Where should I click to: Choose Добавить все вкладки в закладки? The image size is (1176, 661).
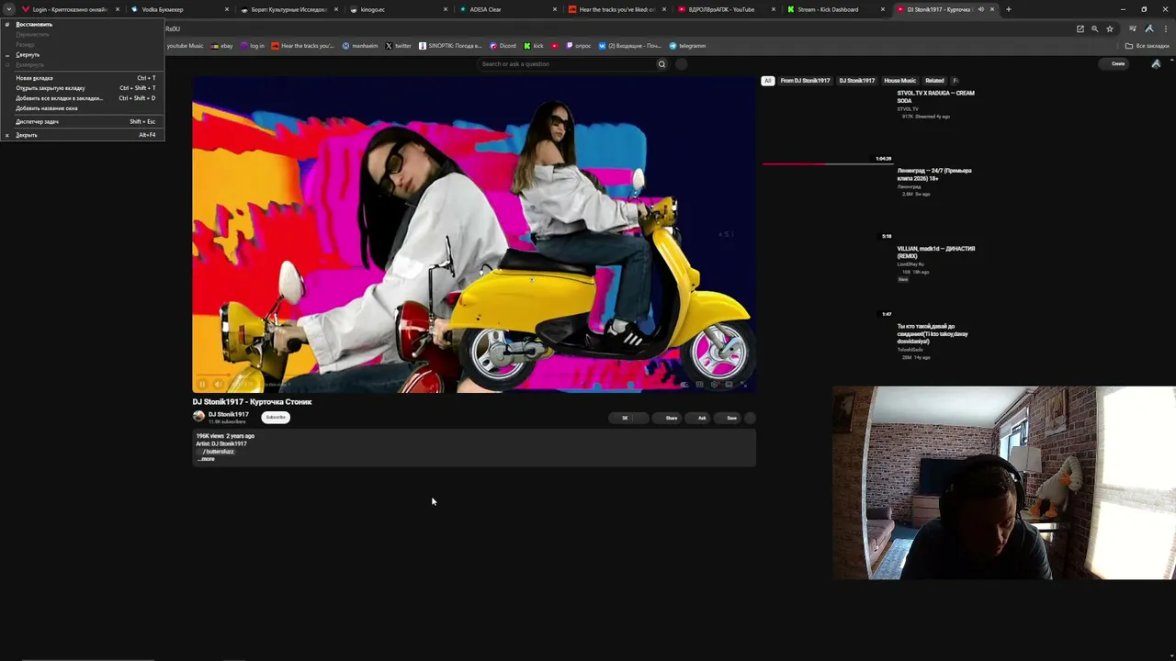pyautogui.click(x=83, y=98)
